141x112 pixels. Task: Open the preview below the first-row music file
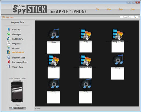coord(53,47)
